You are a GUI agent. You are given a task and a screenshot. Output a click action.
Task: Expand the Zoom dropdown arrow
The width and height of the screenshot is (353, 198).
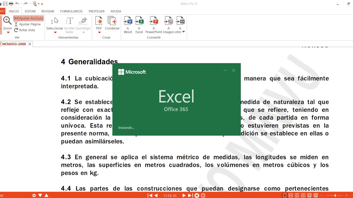(8, 32)
